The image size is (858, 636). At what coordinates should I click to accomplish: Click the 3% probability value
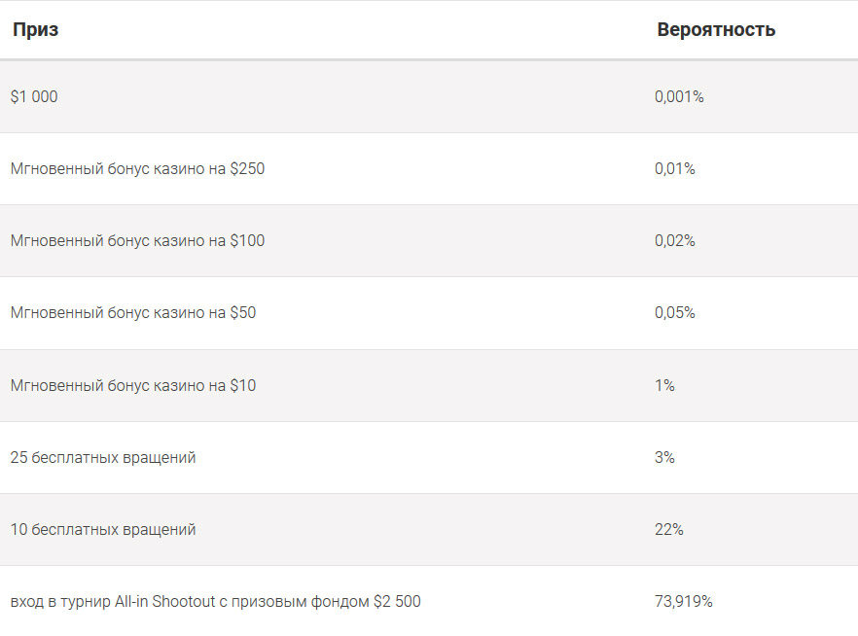coord(664,457)
